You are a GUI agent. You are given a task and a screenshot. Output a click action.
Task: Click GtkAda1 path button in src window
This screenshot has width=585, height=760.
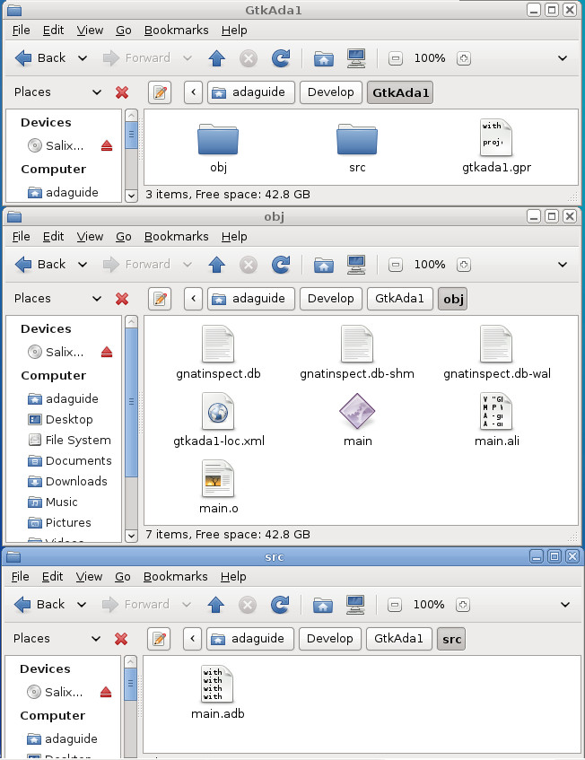point(398,639)
